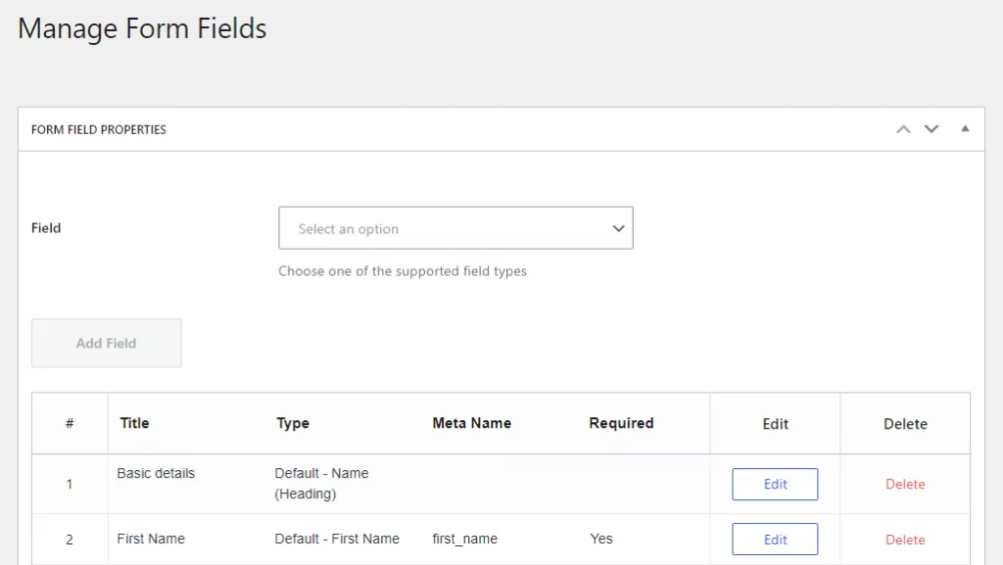Open the Field 'Select an option' dropdown
1003x565 pixels.
point(455,227)
